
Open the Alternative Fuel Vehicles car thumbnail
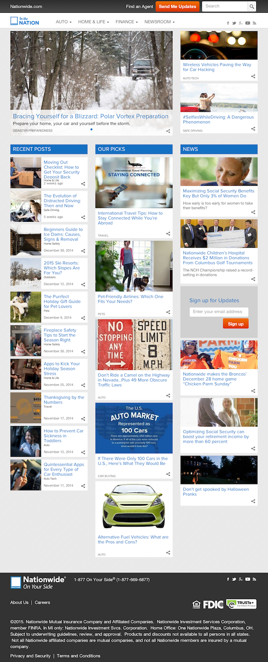(x=134, y=507)
